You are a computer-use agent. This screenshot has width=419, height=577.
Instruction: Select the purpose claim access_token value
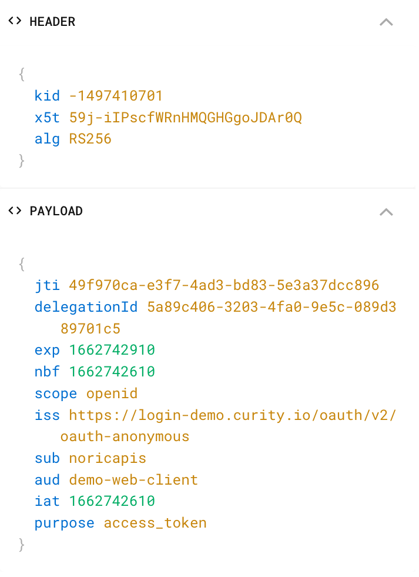pos(155,522)
